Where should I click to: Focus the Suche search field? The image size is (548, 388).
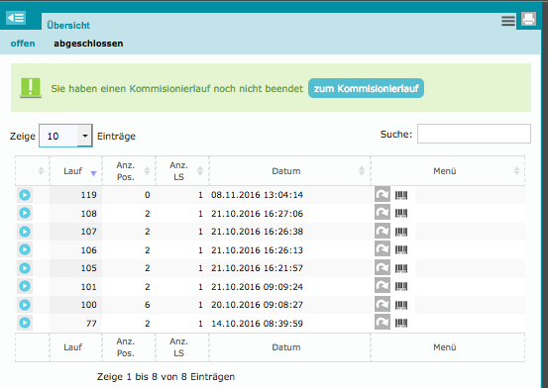tap(474, 134)
